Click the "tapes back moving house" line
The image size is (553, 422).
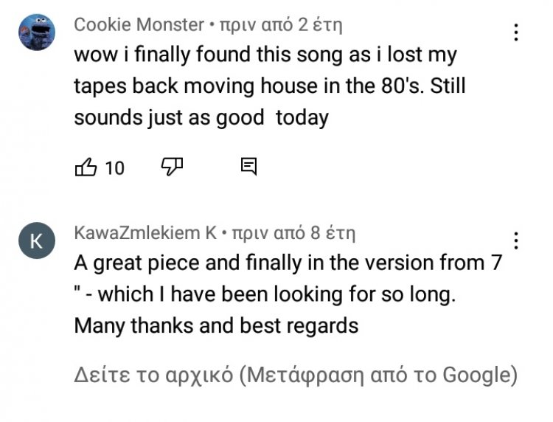(269, 86)
